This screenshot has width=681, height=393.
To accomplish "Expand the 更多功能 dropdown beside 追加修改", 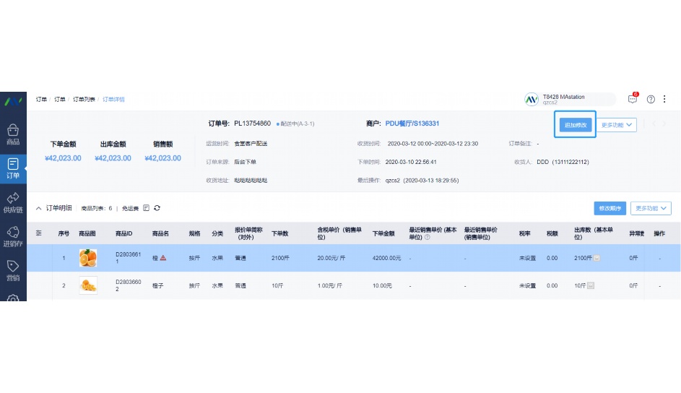I will click(618, 125).
